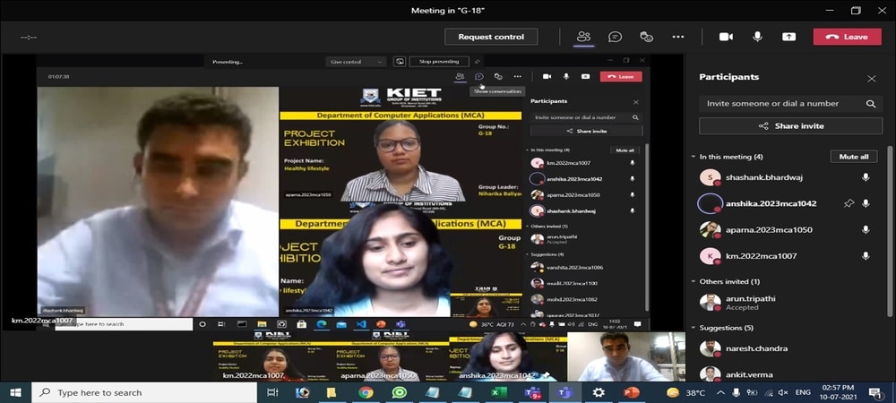896x403 pixels.
Task: Click the Invite someone or dial field
Action: 780,104
